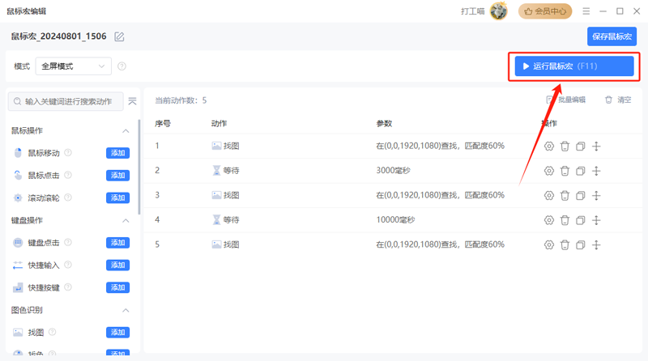Click the user avatar picture
This screenshot has height=361, width=648.
498,11
